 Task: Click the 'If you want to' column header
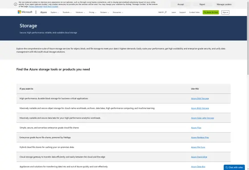(x=26, y=89)
